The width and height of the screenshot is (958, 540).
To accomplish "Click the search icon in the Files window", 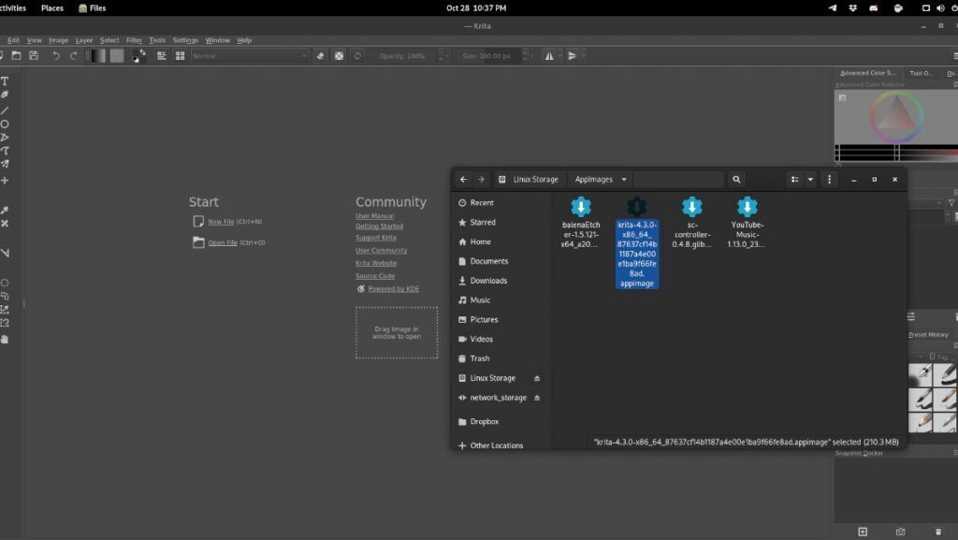I will pos(735,179).
